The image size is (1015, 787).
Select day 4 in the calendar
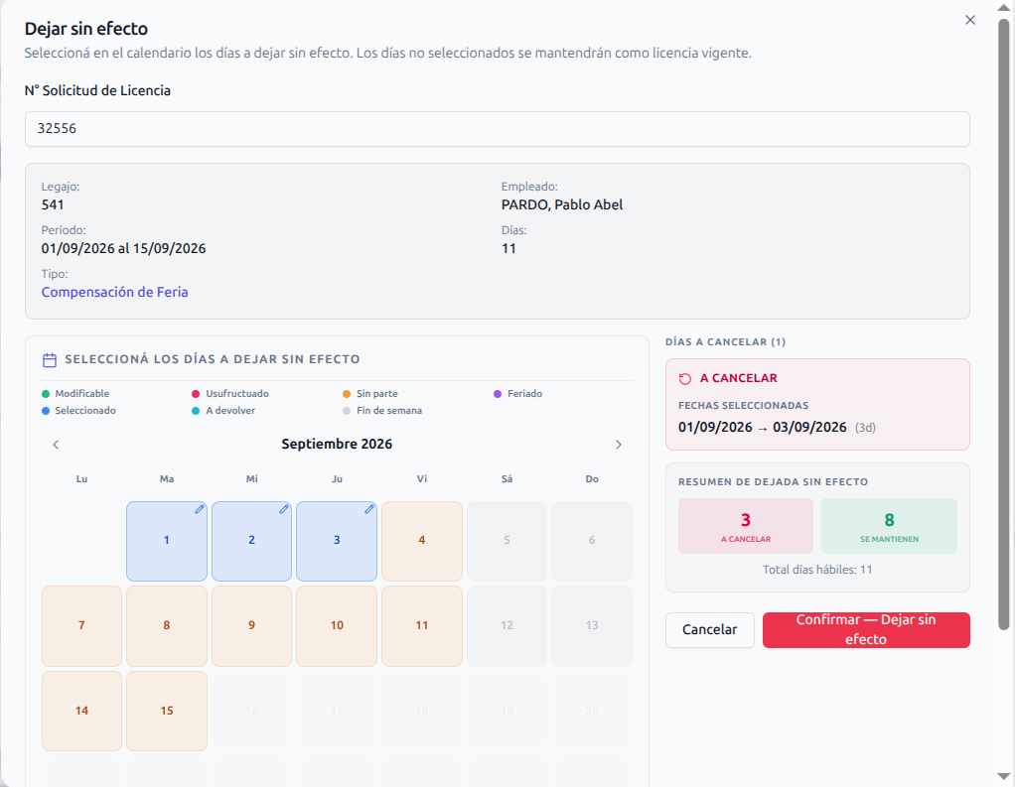tap(422, 541)
